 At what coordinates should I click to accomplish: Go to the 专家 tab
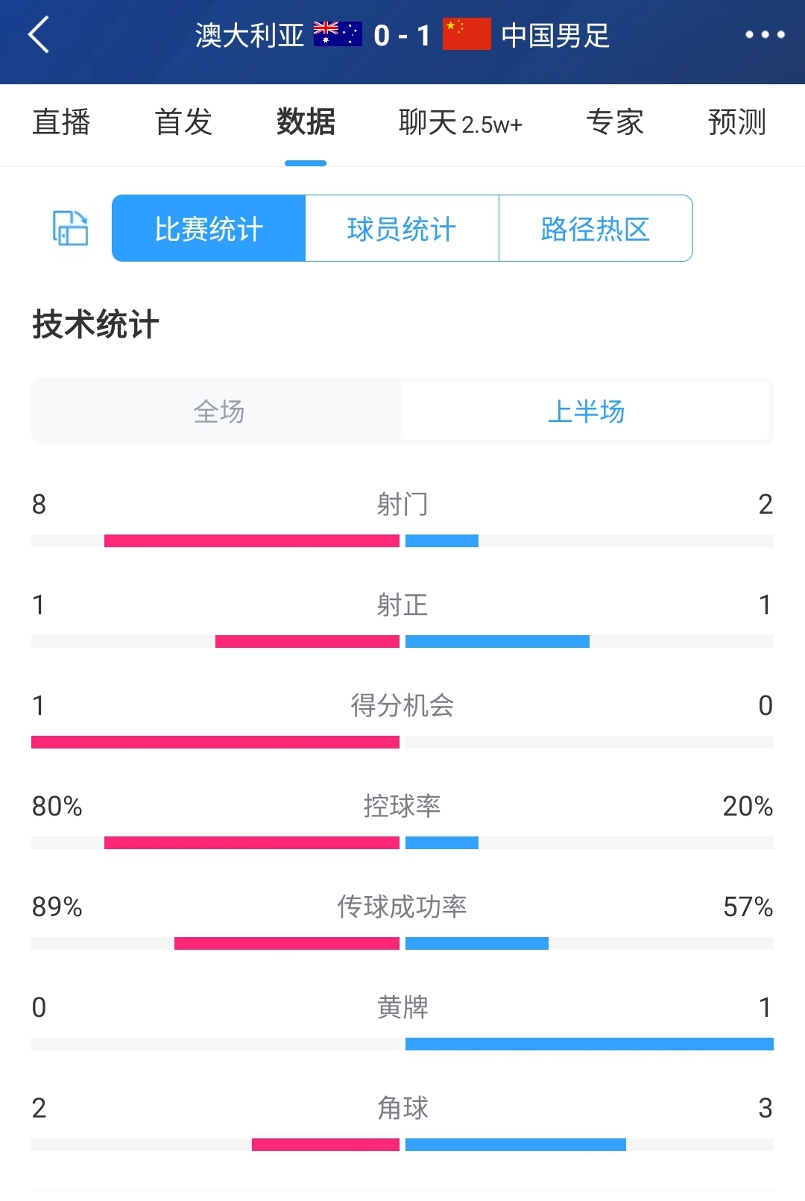[x=615, y=122]
